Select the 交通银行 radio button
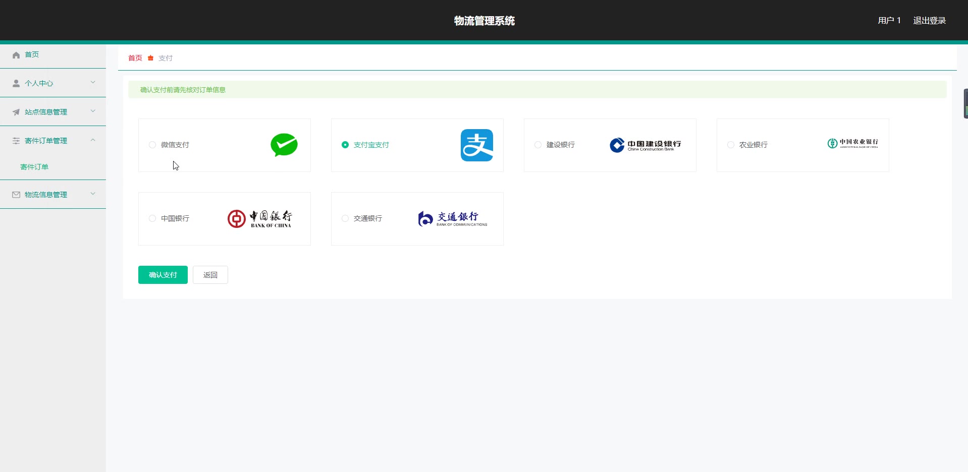Viewport: 968px width, 472px height. pyautogui.click(x=345, y=218)
